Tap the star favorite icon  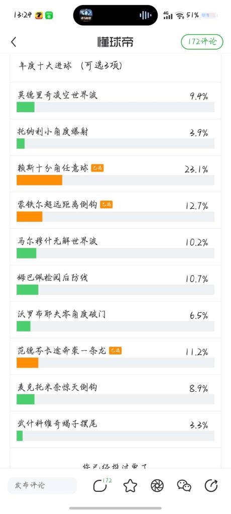coord(130,485)
